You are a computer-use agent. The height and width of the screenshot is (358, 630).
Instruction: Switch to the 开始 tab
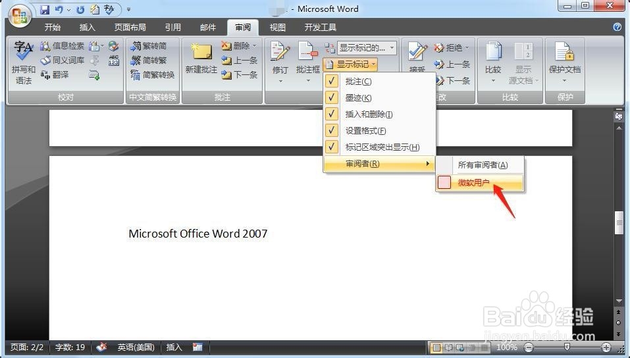point(52,28)
